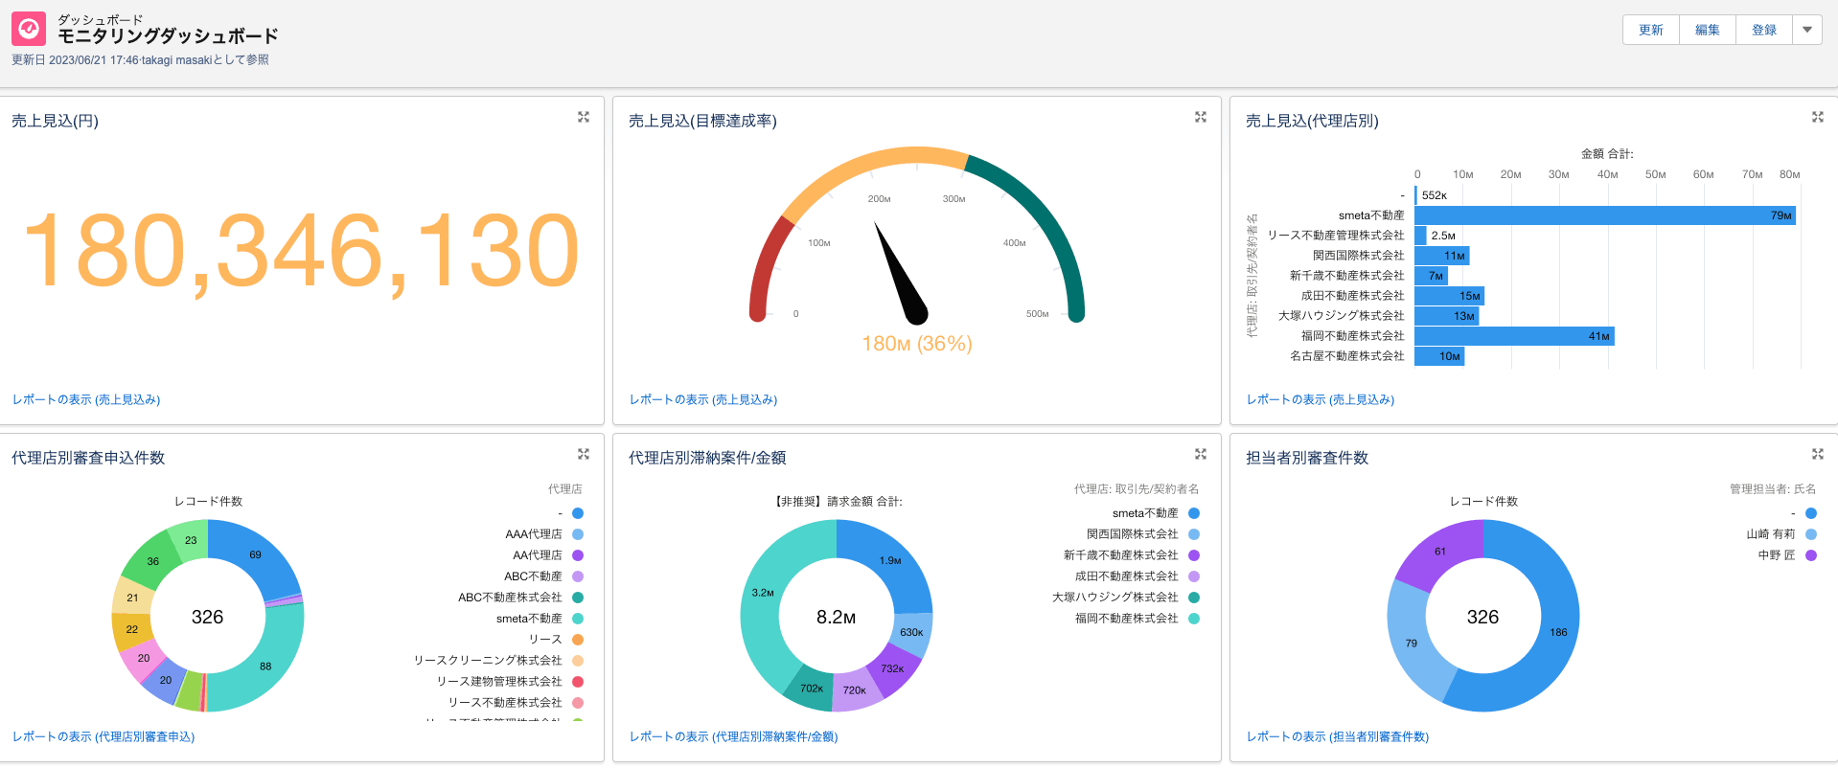Expand the 売上見込(目標達成率) gauge widget
The image size is (1838, 768).
point(1201,117)
